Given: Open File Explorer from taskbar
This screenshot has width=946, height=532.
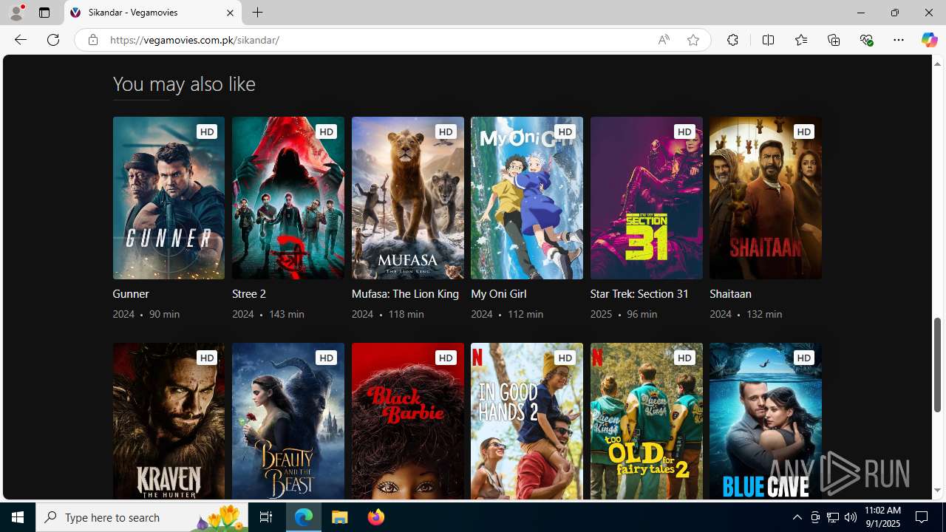Looking at the screenshot, I should click(340, 517).
